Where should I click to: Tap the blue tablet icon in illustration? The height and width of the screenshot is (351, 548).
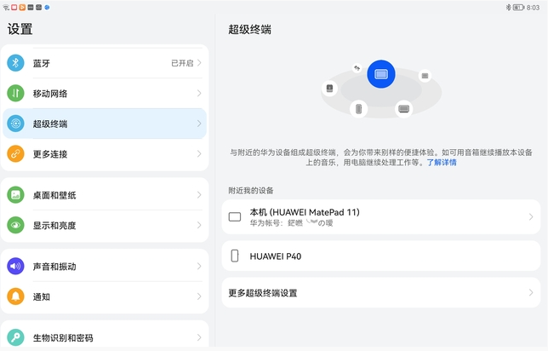(381, 74)
